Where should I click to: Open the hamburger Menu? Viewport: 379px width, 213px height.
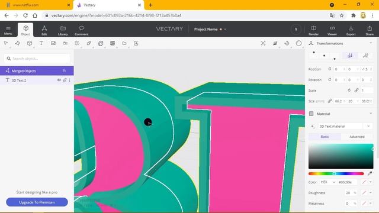click(x=8, y=30)
